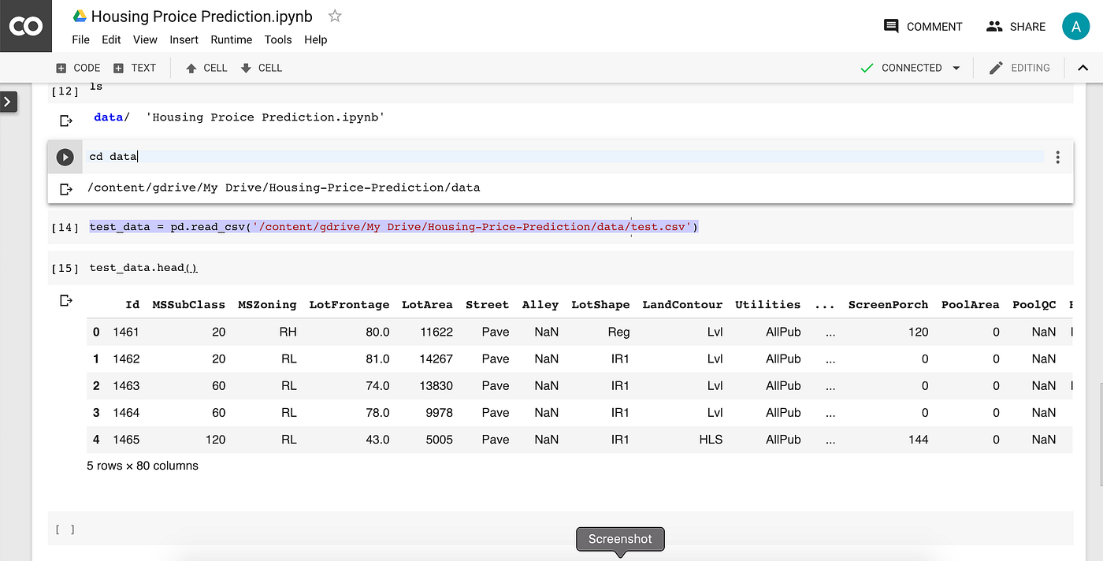Open the user account avatar
This screenshot has width=1103, height=561.
tap(1075, 26)
